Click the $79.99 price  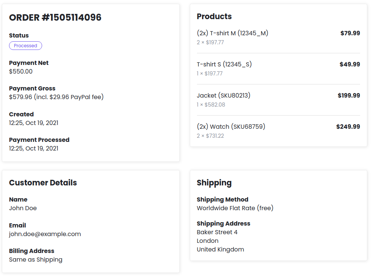coord(350,33)
